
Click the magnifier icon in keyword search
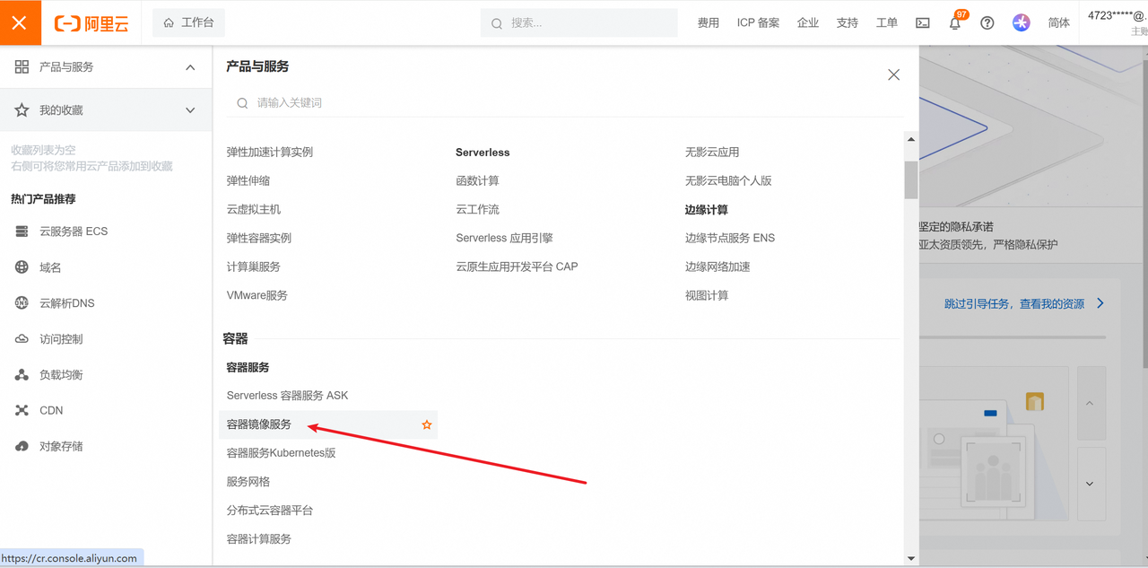pos(242,103)
